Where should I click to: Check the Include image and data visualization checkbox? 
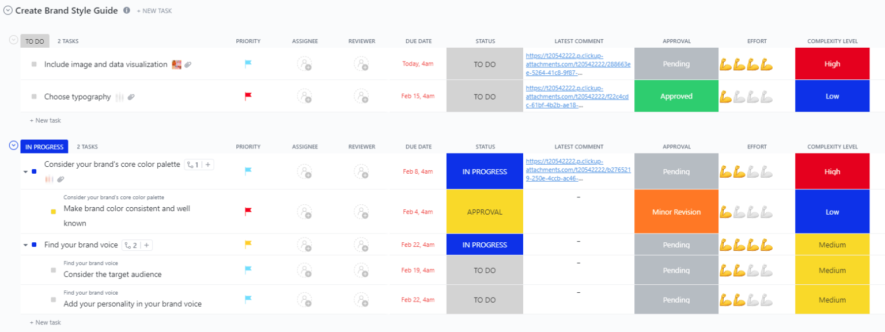33,64
